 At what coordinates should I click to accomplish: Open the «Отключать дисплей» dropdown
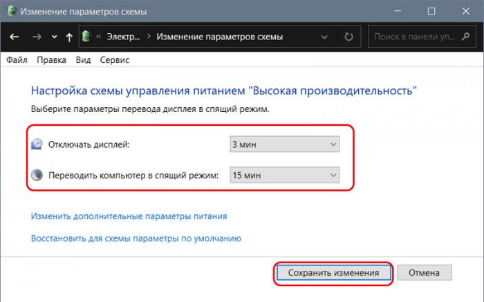pyautogui.click(x=284, y=144)
